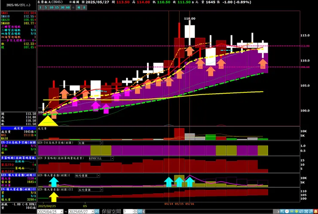The height and width of the screenshot is (214, 318).
Task: Click the left scroll arrow of the bottom scrollbar
Action: tap(144, 211)
